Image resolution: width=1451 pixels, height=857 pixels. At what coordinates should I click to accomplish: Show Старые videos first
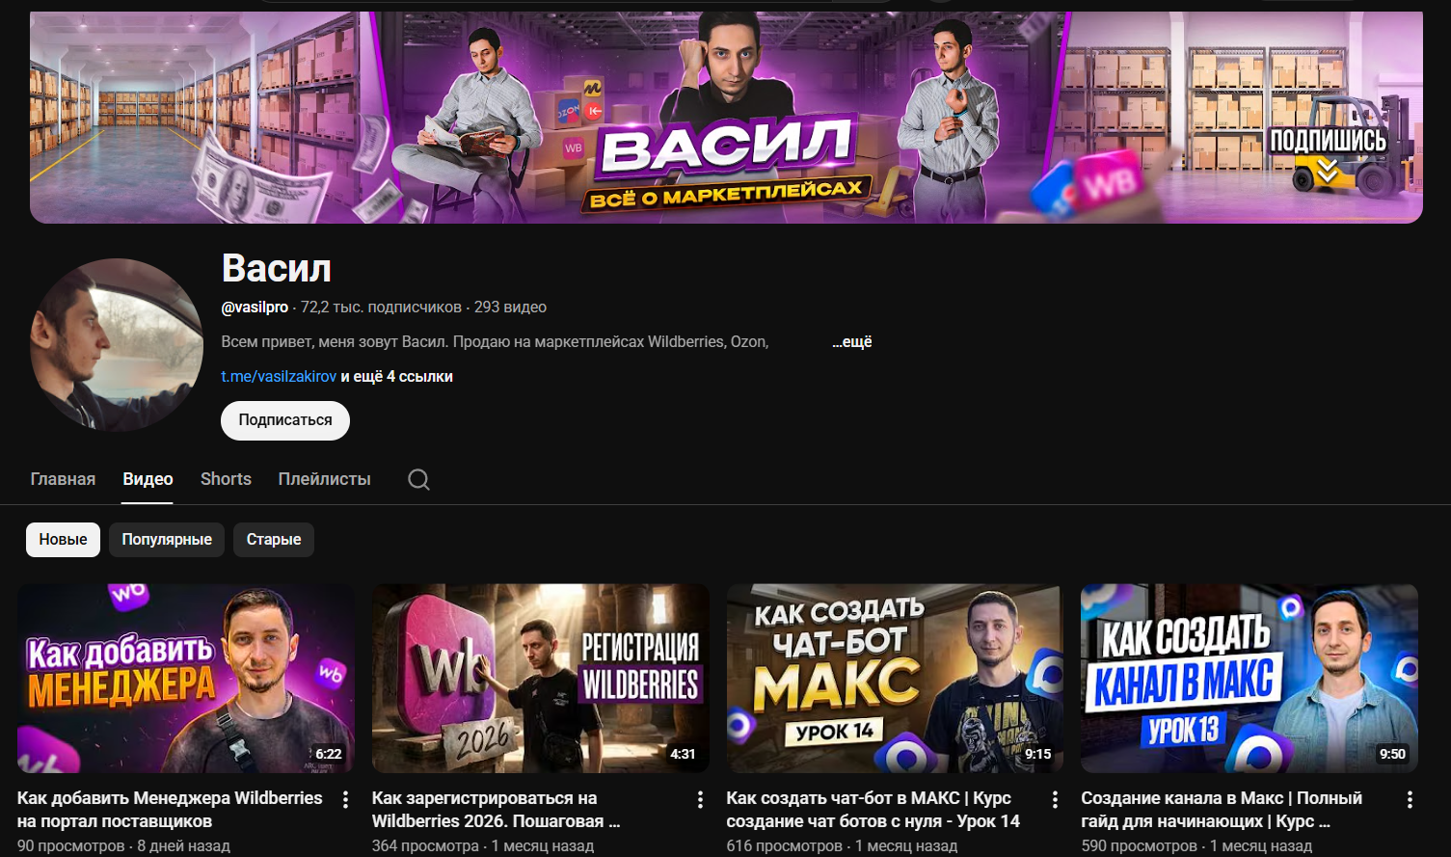pyautogui.click(x=274, y=540)
